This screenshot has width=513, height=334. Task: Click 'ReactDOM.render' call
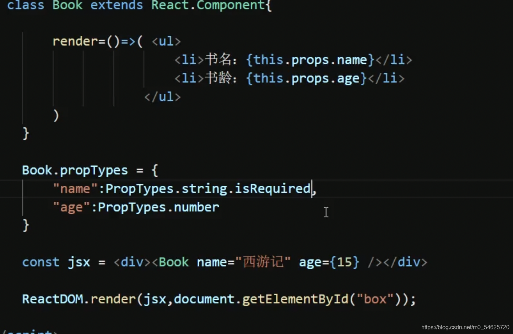(x=79, y=299)
